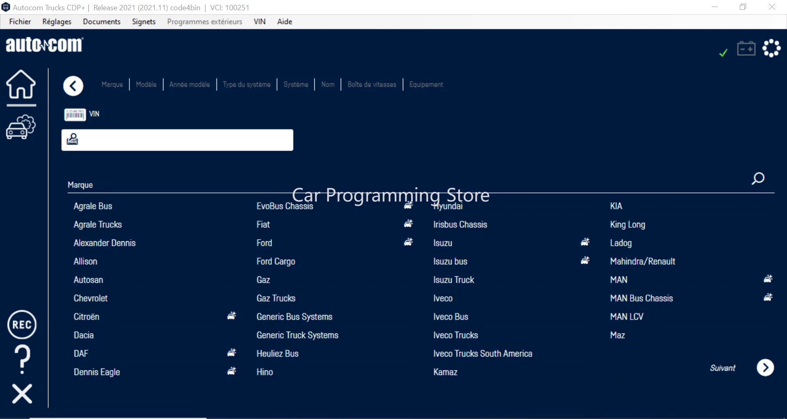Viewport: 787px width, 419px height.
Task: Select the Marque breadcrumb step
Action: click(112, 84)
